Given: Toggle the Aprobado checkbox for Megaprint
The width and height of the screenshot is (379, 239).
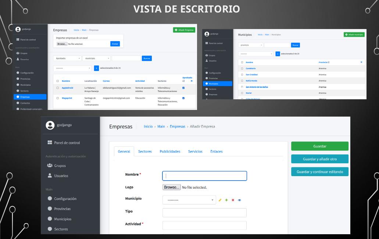Looking at the screenshot, I should pos(183,98).
